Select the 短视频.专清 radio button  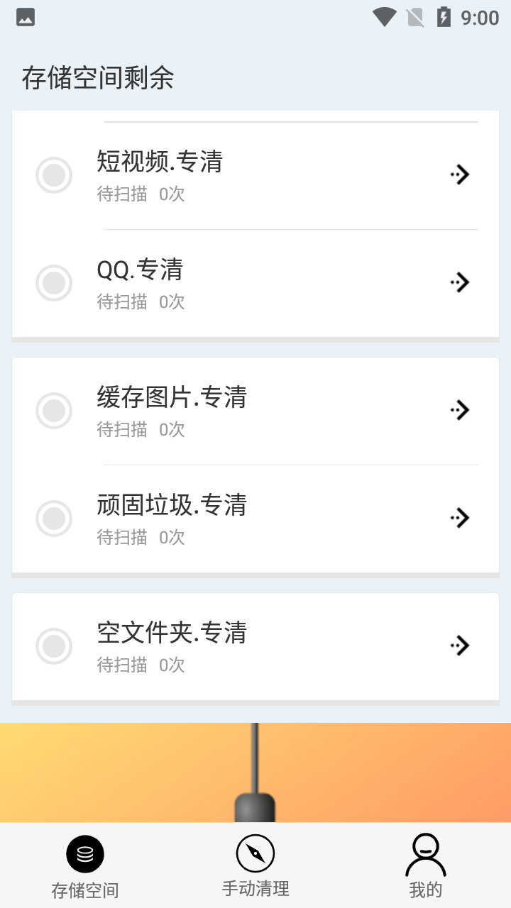[54, 175]
